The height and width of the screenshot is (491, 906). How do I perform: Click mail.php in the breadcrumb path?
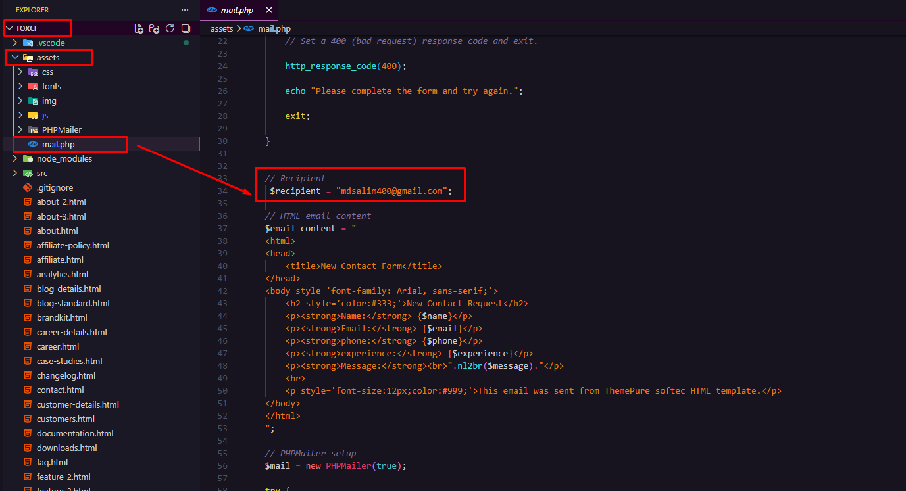(x=274, y=29)
